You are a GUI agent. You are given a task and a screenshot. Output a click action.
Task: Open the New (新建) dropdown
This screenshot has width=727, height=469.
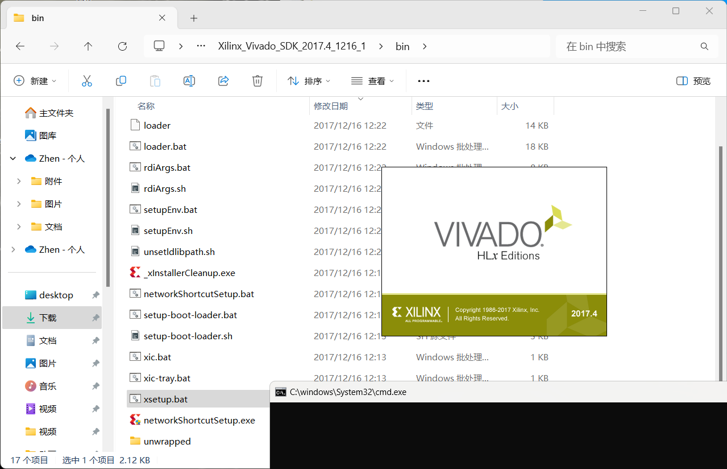(35, 81)
